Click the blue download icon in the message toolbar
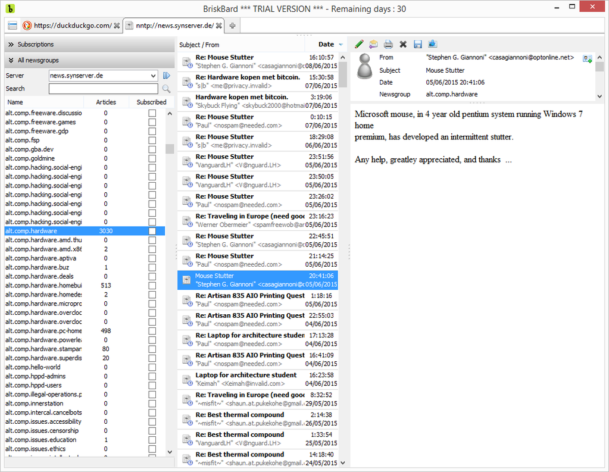Image resolution: width=609 pixels, height=472 pixels. (433, 44)
